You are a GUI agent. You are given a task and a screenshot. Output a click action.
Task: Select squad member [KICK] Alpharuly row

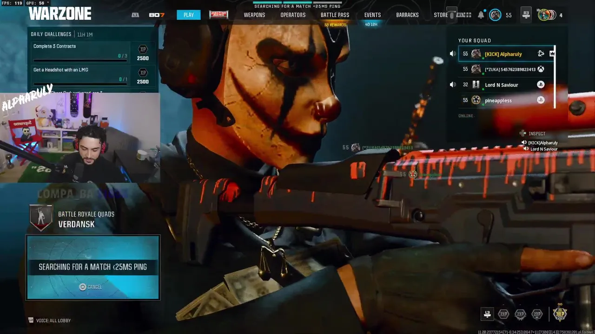(506, 54)
